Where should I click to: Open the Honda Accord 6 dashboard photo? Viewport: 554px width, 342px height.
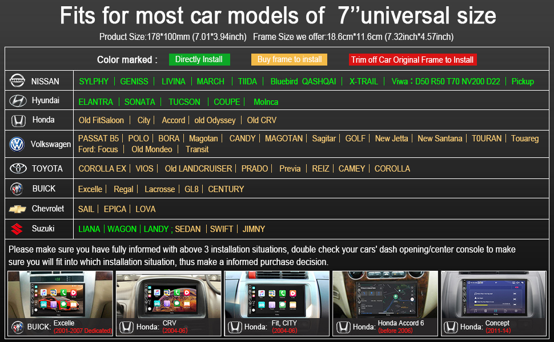[385, 294]
